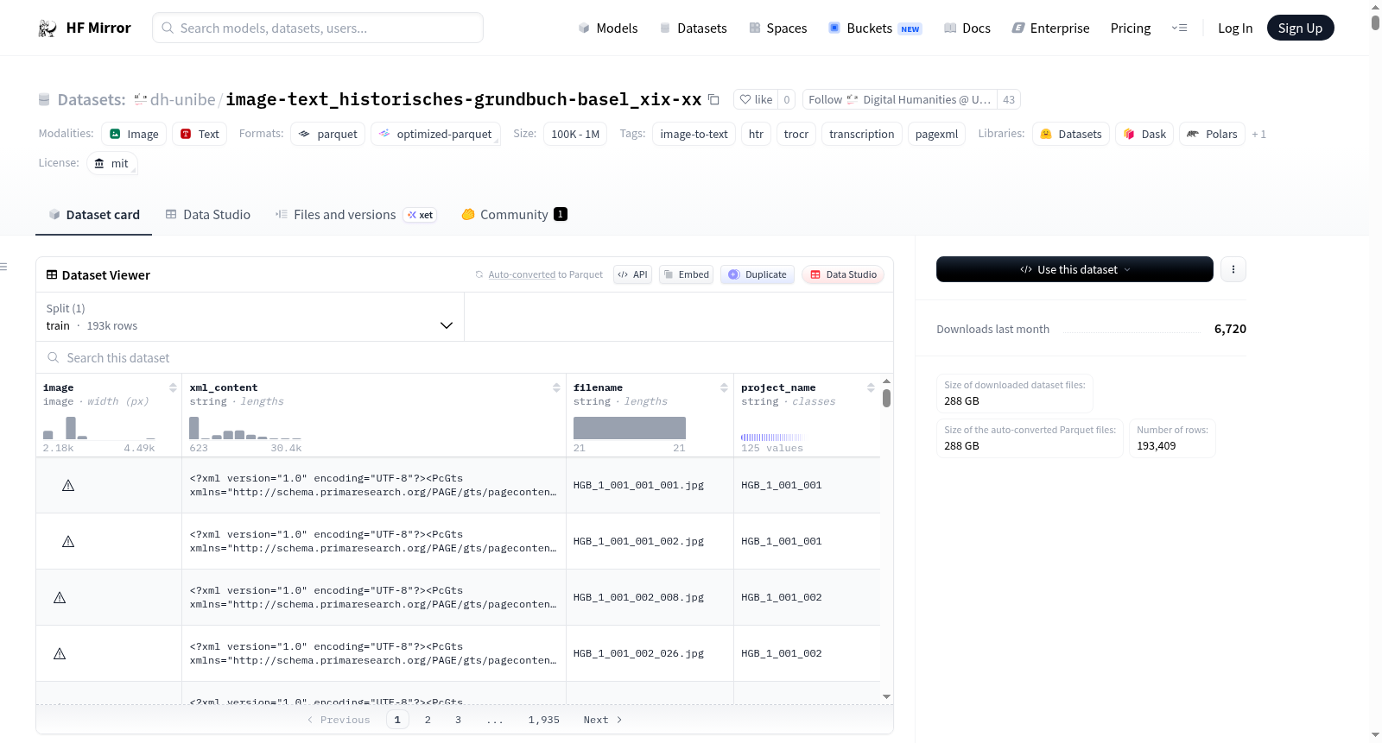Open the dh-unibe owner link
1382x743 pixels.
click(182, 99)
